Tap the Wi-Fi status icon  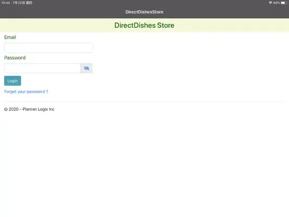pyautogui.click(x=270, y=3)
